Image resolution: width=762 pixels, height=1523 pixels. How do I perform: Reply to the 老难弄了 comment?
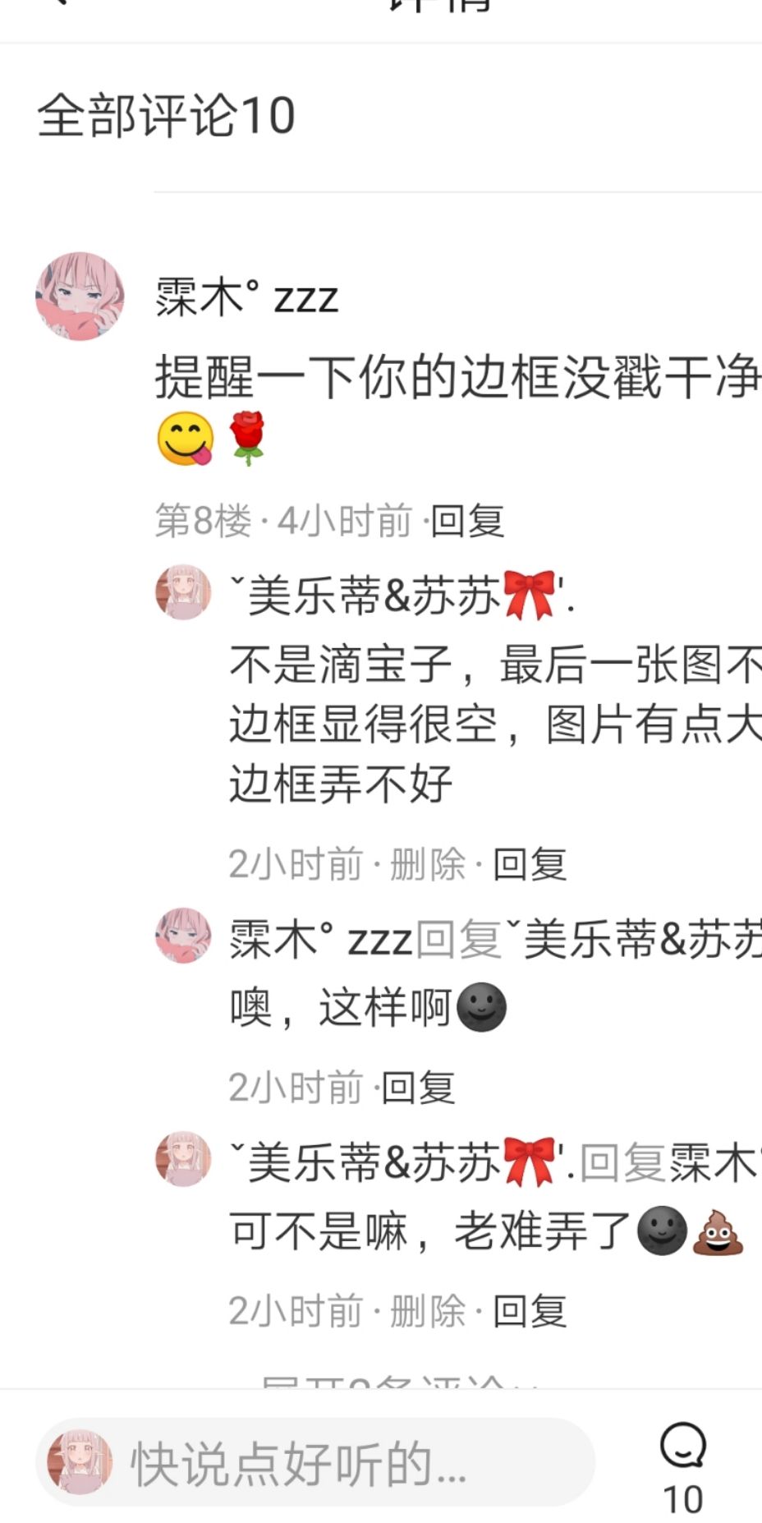(x=530, y=1311)
